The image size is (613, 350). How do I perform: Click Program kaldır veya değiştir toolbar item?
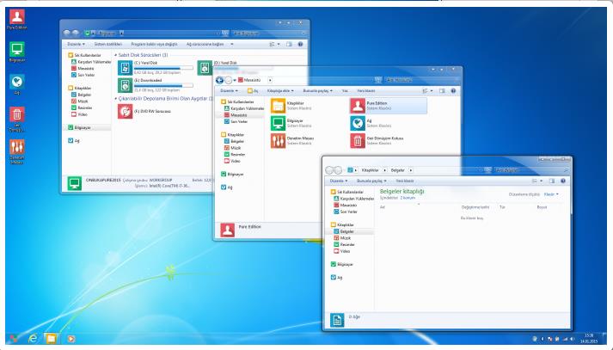tap(154, 44)
